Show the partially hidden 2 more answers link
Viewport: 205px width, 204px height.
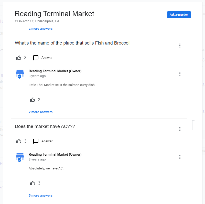coord(40,29)
